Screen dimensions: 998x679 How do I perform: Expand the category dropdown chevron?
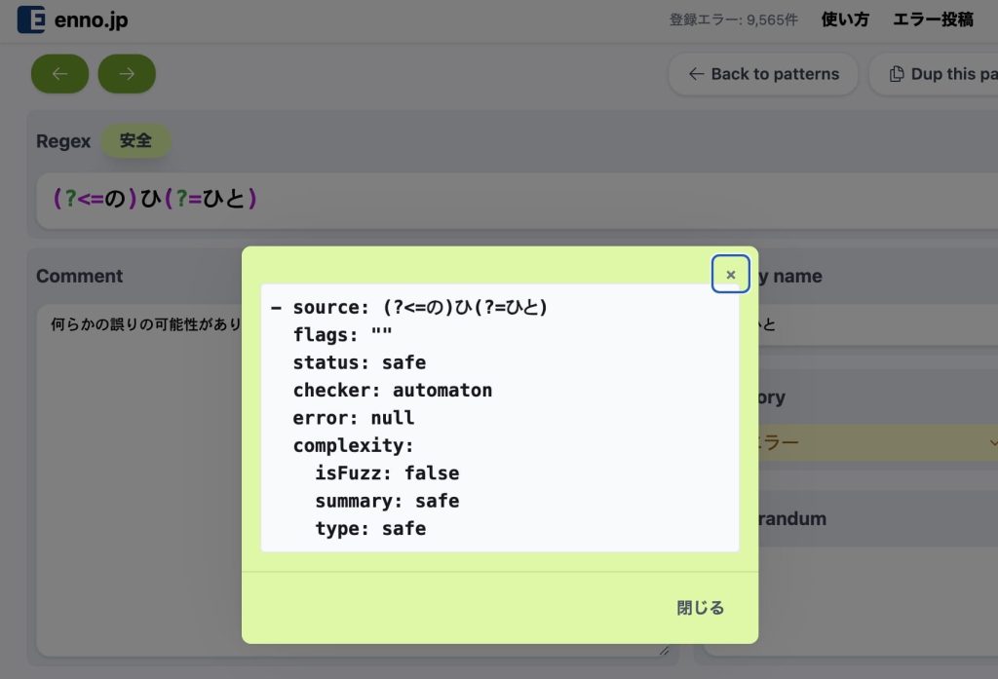tap(992, 442)
